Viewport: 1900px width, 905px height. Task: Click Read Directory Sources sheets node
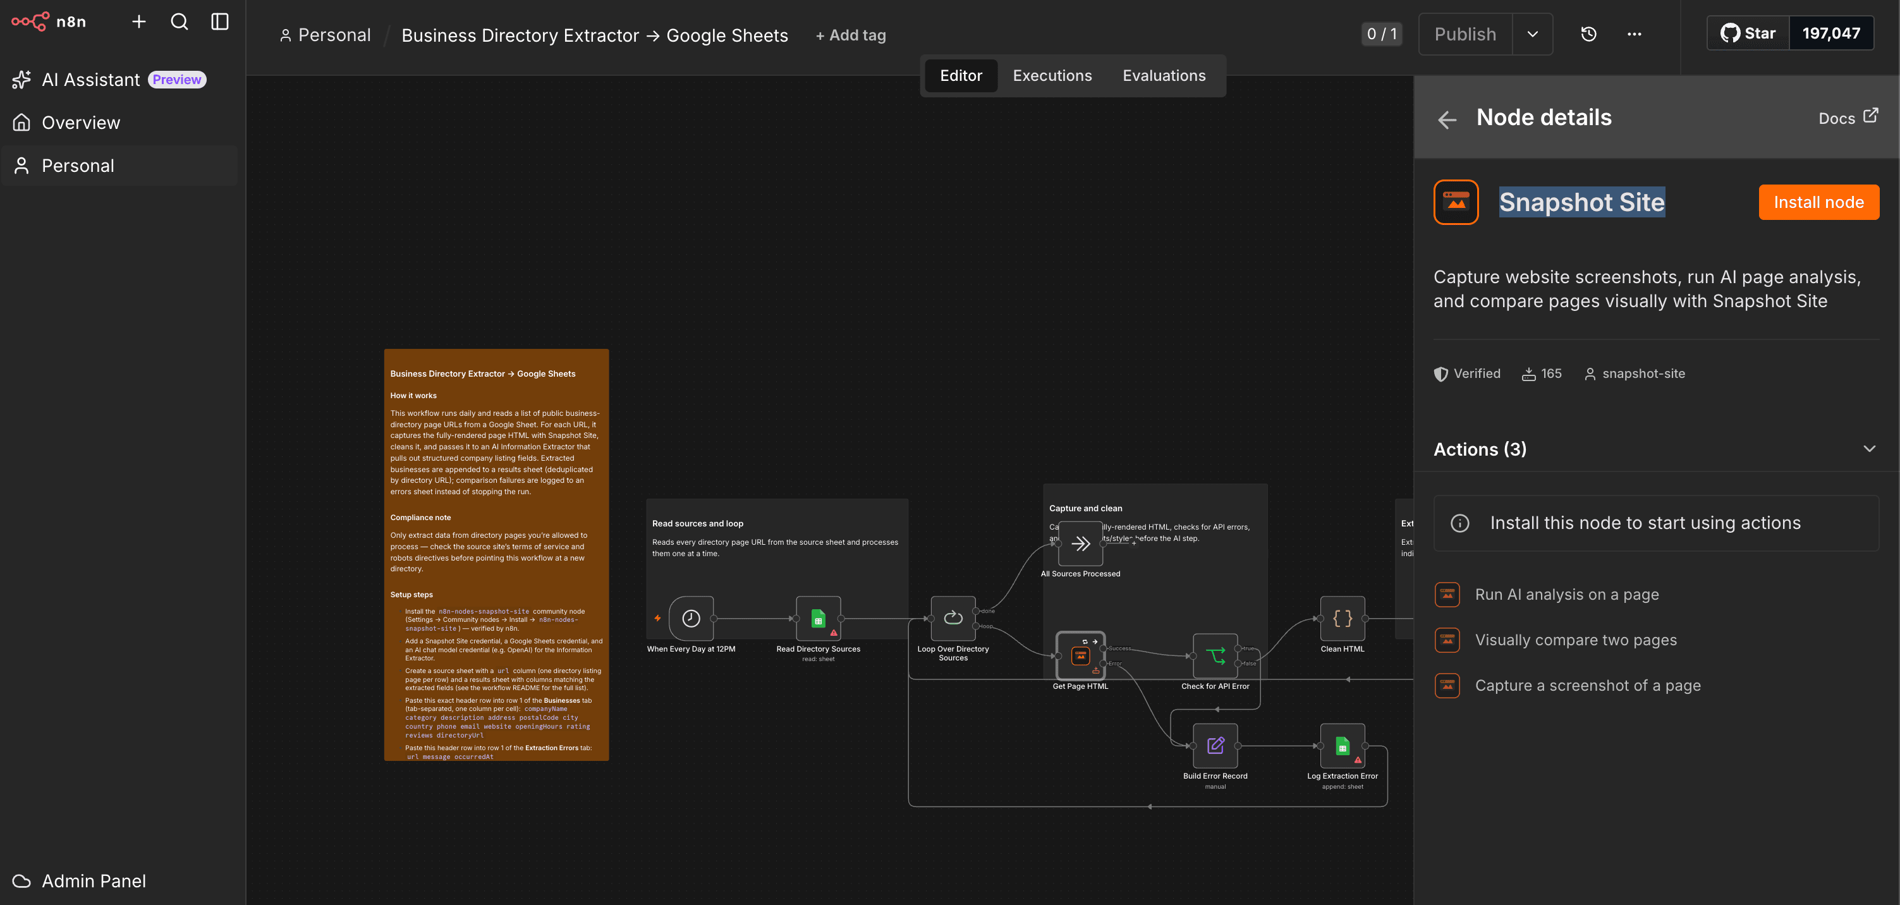(818, 618)
